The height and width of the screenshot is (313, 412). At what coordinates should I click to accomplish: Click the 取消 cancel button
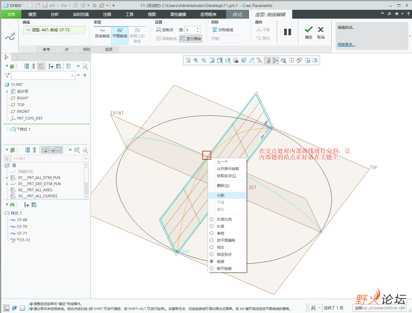pyautogui.click(x=321, y=33)
